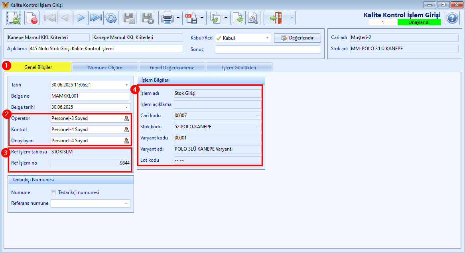Browse Referans numune with ellipsis button
Screen dimensions: 465x253
pos(127,204)
